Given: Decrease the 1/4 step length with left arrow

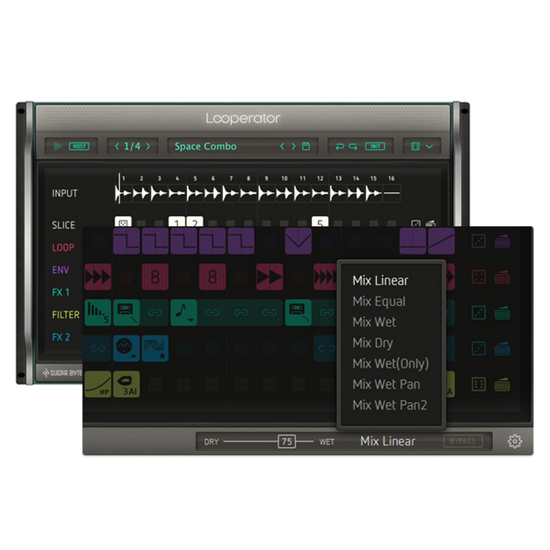Looking at the screenshot, I should click(117, 146).
